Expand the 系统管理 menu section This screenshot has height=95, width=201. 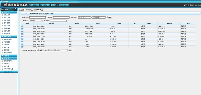9,58
